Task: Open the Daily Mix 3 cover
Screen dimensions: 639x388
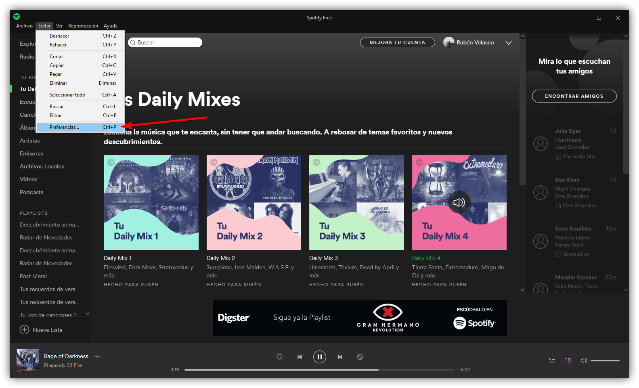Action: [356, 202]
